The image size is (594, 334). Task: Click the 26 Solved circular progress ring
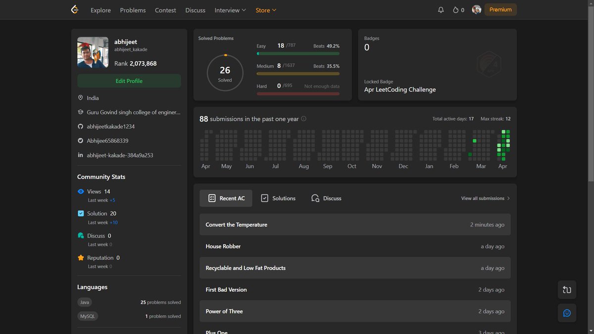(x=225, y=73)
